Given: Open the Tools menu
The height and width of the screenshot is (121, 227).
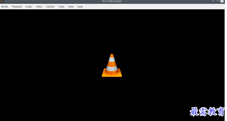Looking at the screenshot, I should pyautogui.click(x=61, y=7).
